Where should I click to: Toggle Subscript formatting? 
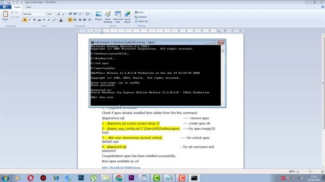coord(44,20)
